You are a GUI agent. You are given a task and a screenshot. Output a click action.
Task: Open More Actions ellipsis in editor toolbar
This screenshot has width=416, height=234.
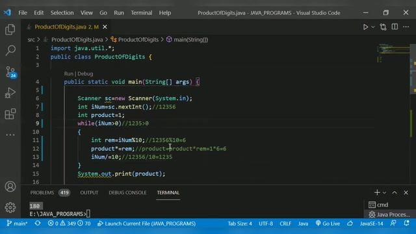click(406, 27)
